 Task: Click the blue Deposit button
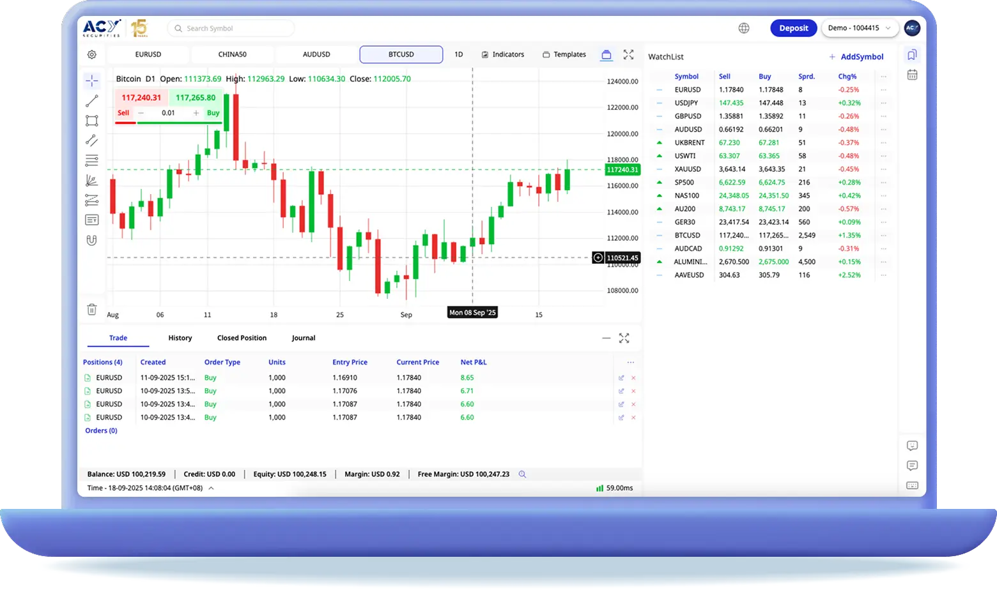tap(793, 28)
